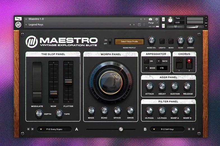The height and width of the screenshot is (146, 220).
Task: Enable the Mono button
Action: [171, 41]
